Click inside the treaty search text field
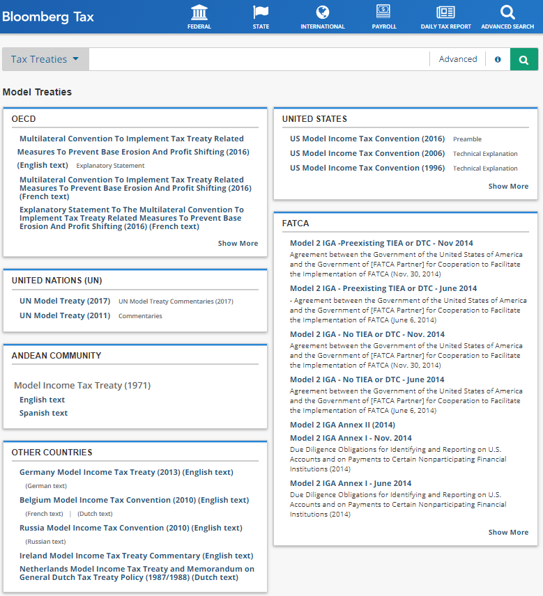 (258, 59)
